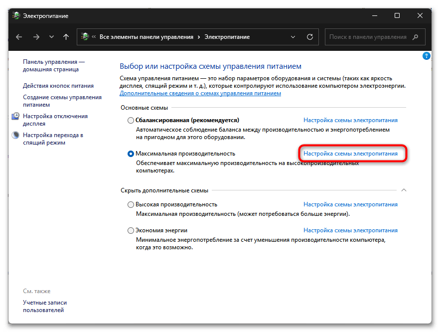Select Максимальная производительность radio button

pyautogui.click(x=131, y=154)
